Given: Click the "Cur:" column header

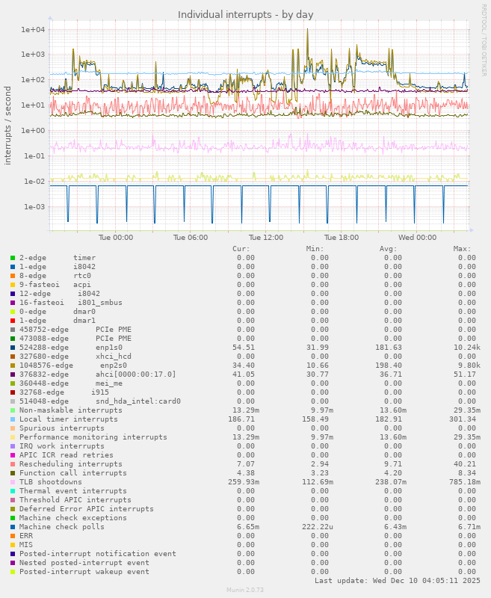Looking at the screenshot, I should (241, 248).
